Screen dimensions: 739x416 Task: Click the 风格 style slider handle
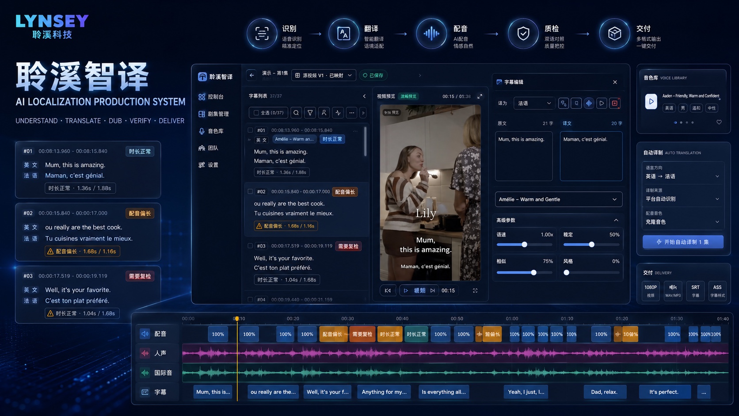coord(566,272)
